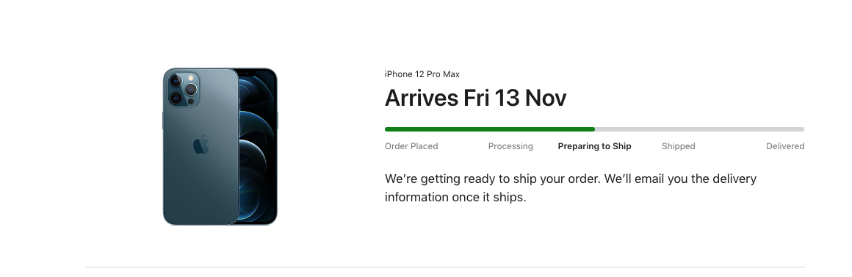Open the iPhone 12 Pro Max product name
The height and width of the screenshot is (277, 852).
click(422, 74)
